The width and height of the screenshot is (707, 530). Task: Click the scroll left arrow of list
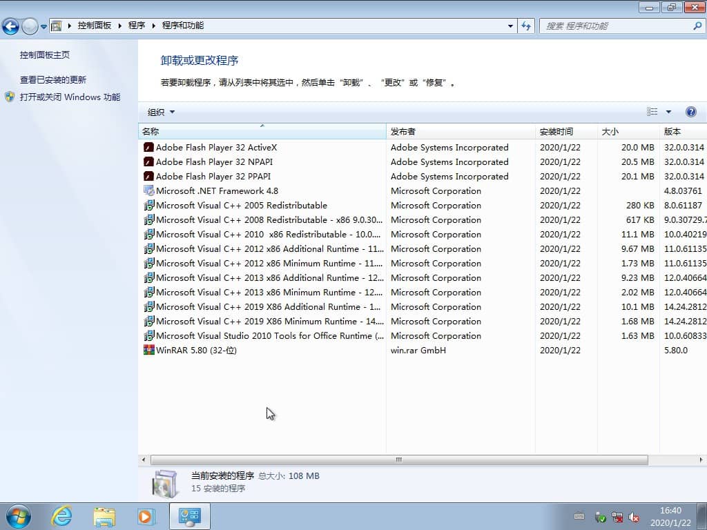(x=144, y=460)
